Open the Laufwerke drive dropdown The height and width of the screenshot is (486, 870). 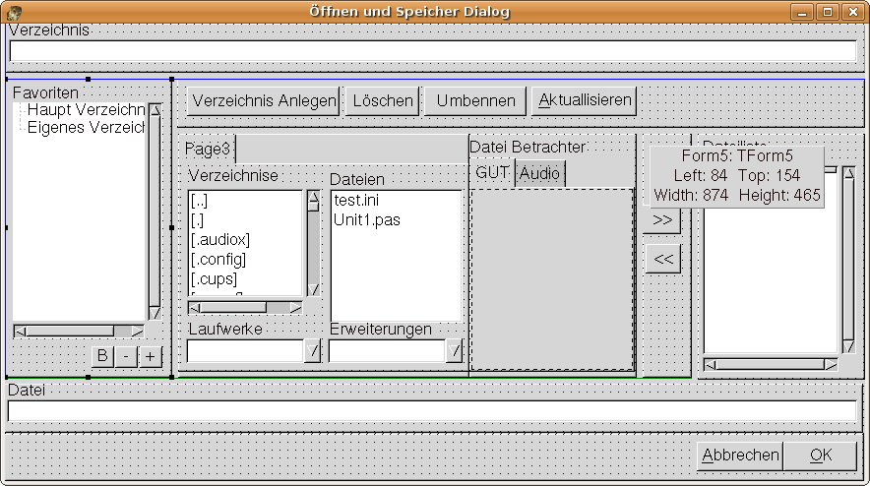point(312,351)
